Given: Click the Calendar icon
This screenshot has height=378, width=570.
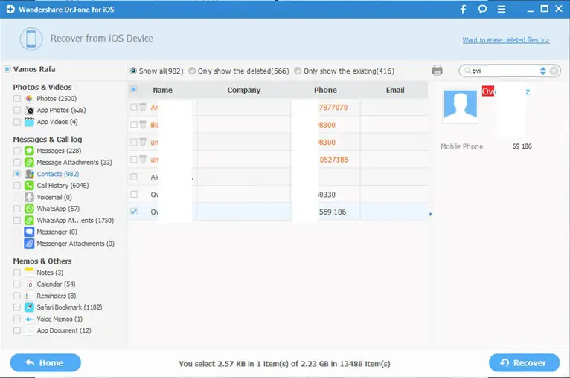Looking at the screenshot, I should click(x=29, y=284).
